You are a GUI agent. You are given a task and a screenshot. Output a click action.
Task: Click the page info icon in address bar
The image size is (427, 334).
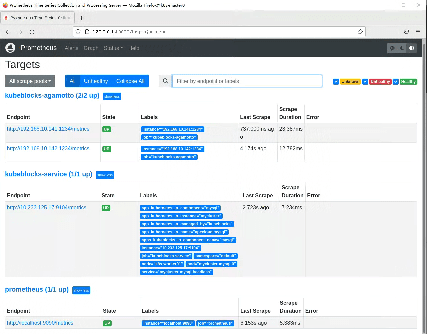(87, 32)
